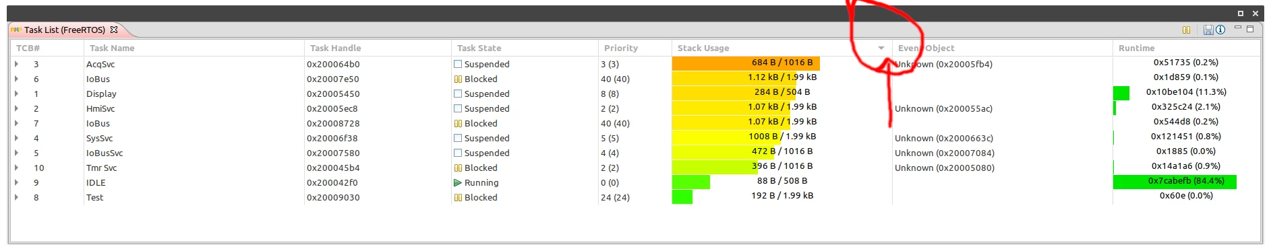Screen dimensions: 1271x251
Task: Click the Display runtime value 0x10be104 (11.3%)
Action: tap(1186, 92)
